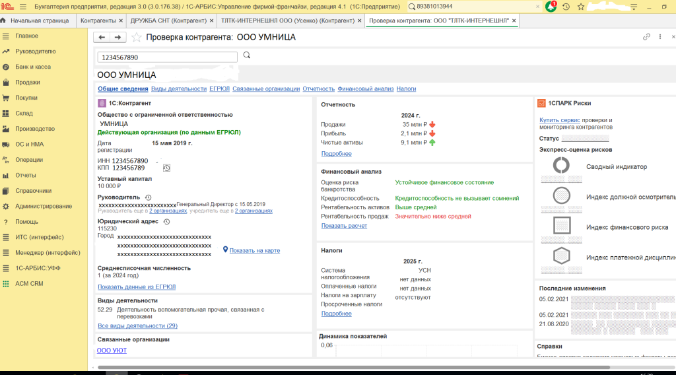Open the history clock in title bar
Screen dimensions: 676x375
tap(566, 7)
